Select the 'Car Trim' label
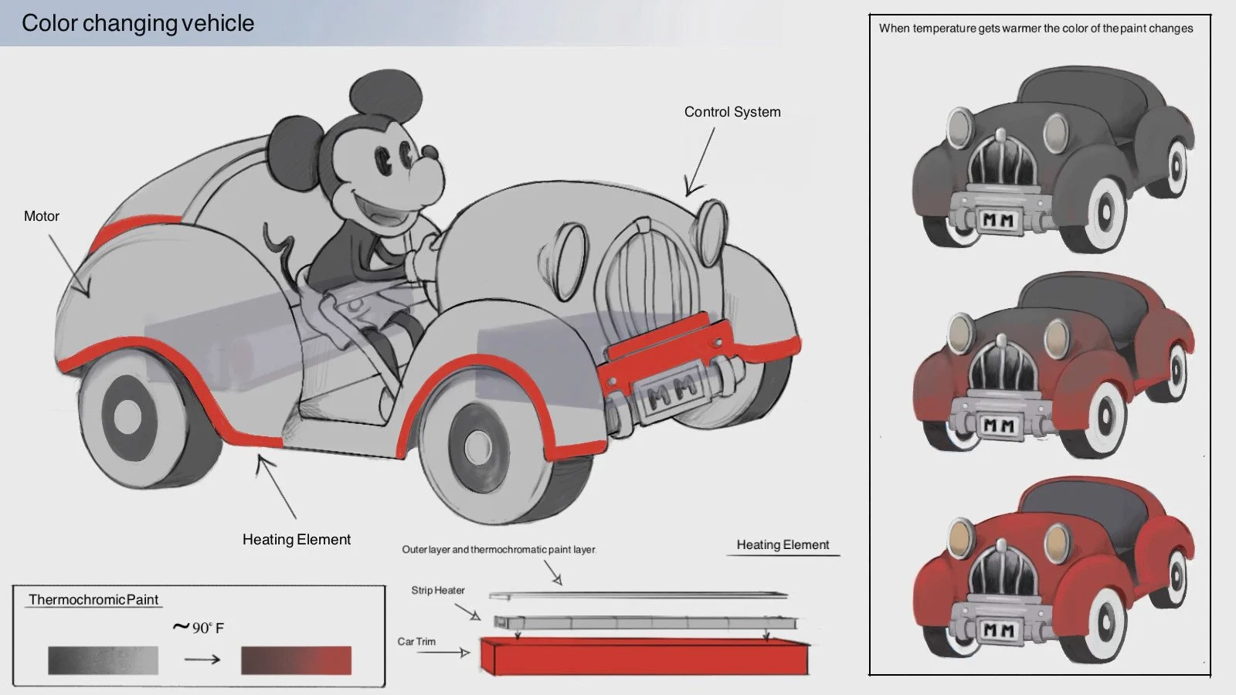Screen dimensions: 1236x695 coord(416,642)
